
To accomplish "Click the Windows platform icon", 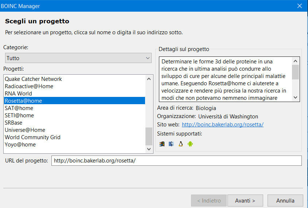I will 162,144.
